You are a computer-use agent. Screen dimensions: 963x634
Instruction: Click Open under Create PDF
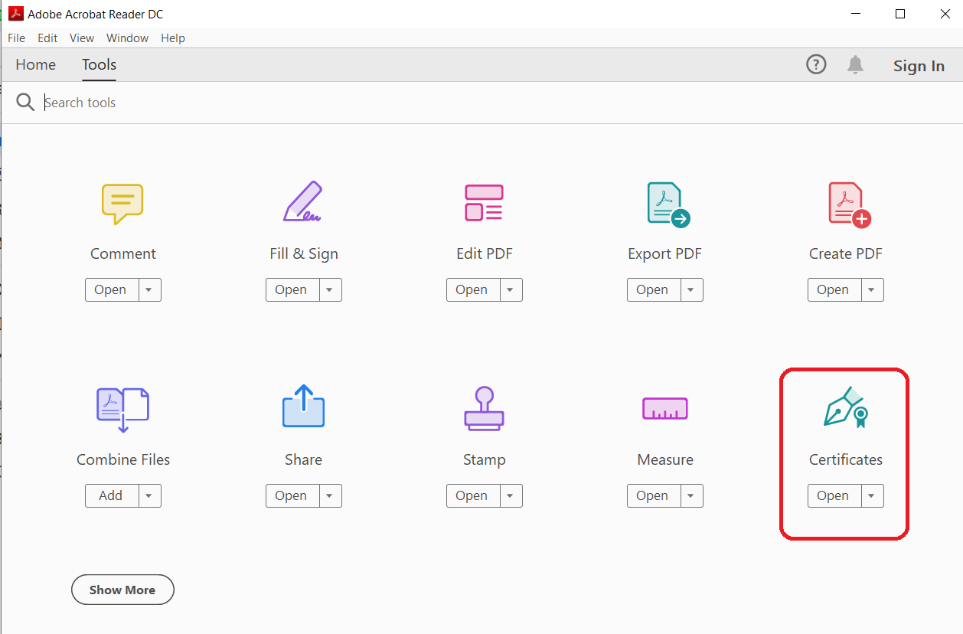pos(834,290)
